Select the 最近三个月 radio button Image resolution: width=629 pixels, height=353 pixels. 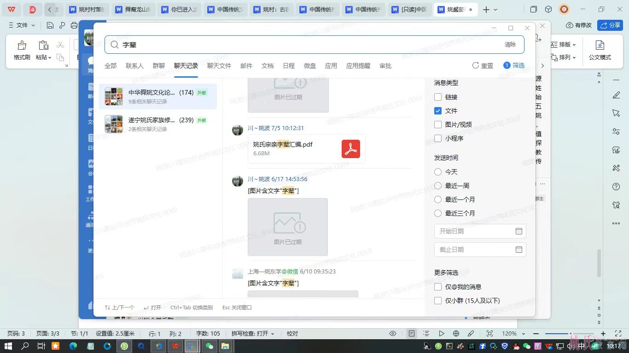(438, 213)
